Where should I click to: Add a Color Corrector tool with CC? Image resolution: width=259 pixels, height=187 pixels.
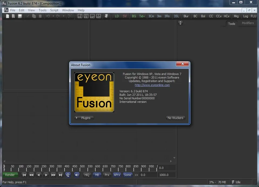click(x=211, y=16)
